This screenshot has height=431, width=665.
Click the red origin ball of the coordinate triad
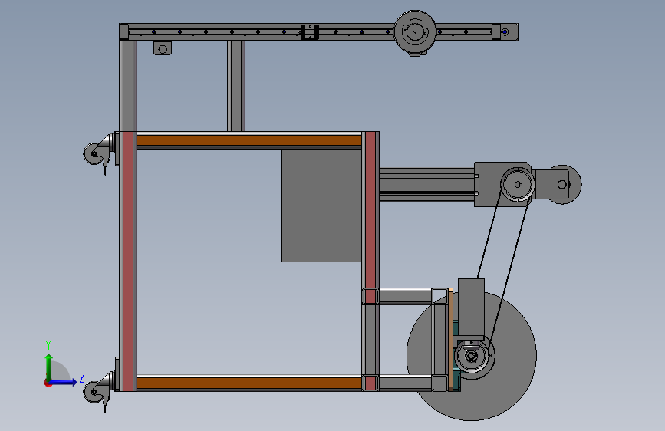[x=48, y=383]
